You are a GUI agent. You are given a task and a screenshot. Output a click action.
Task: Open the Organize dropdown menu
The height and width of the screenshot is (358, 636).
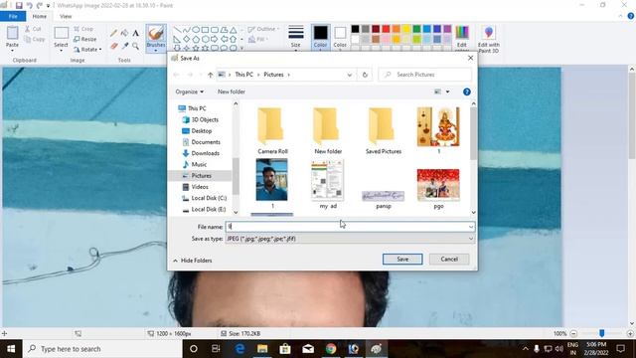pyautogui.click(x=190, y=91)
